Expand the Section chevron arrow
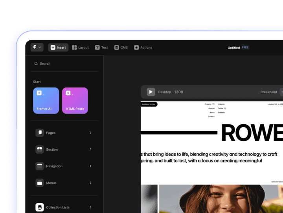Viewport: 283px width, 213px height. (x=91, y=149)
